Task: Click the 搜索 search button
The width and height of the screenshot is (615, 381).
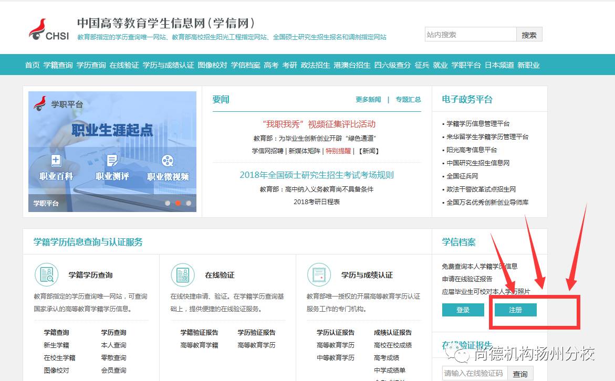Action: (x=529, y=35)
